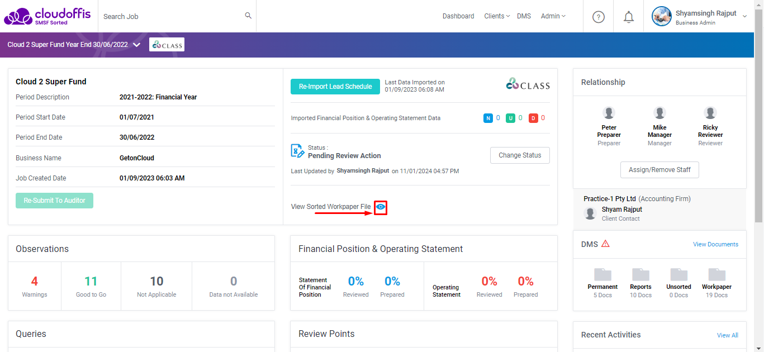The width and height of the screenshot is (764, 352).
Task: Click the status document icon
Action: [297, 151]
